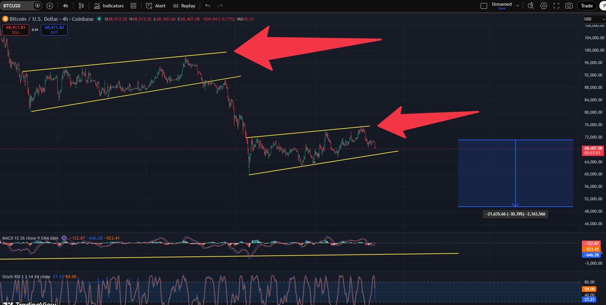Open the Indicators dialog
The image size is (606, 305).
click(x=109, y=6)
